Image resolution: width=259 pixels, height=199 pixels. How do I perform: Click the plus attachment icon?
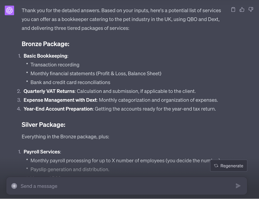tap(14, 186)
